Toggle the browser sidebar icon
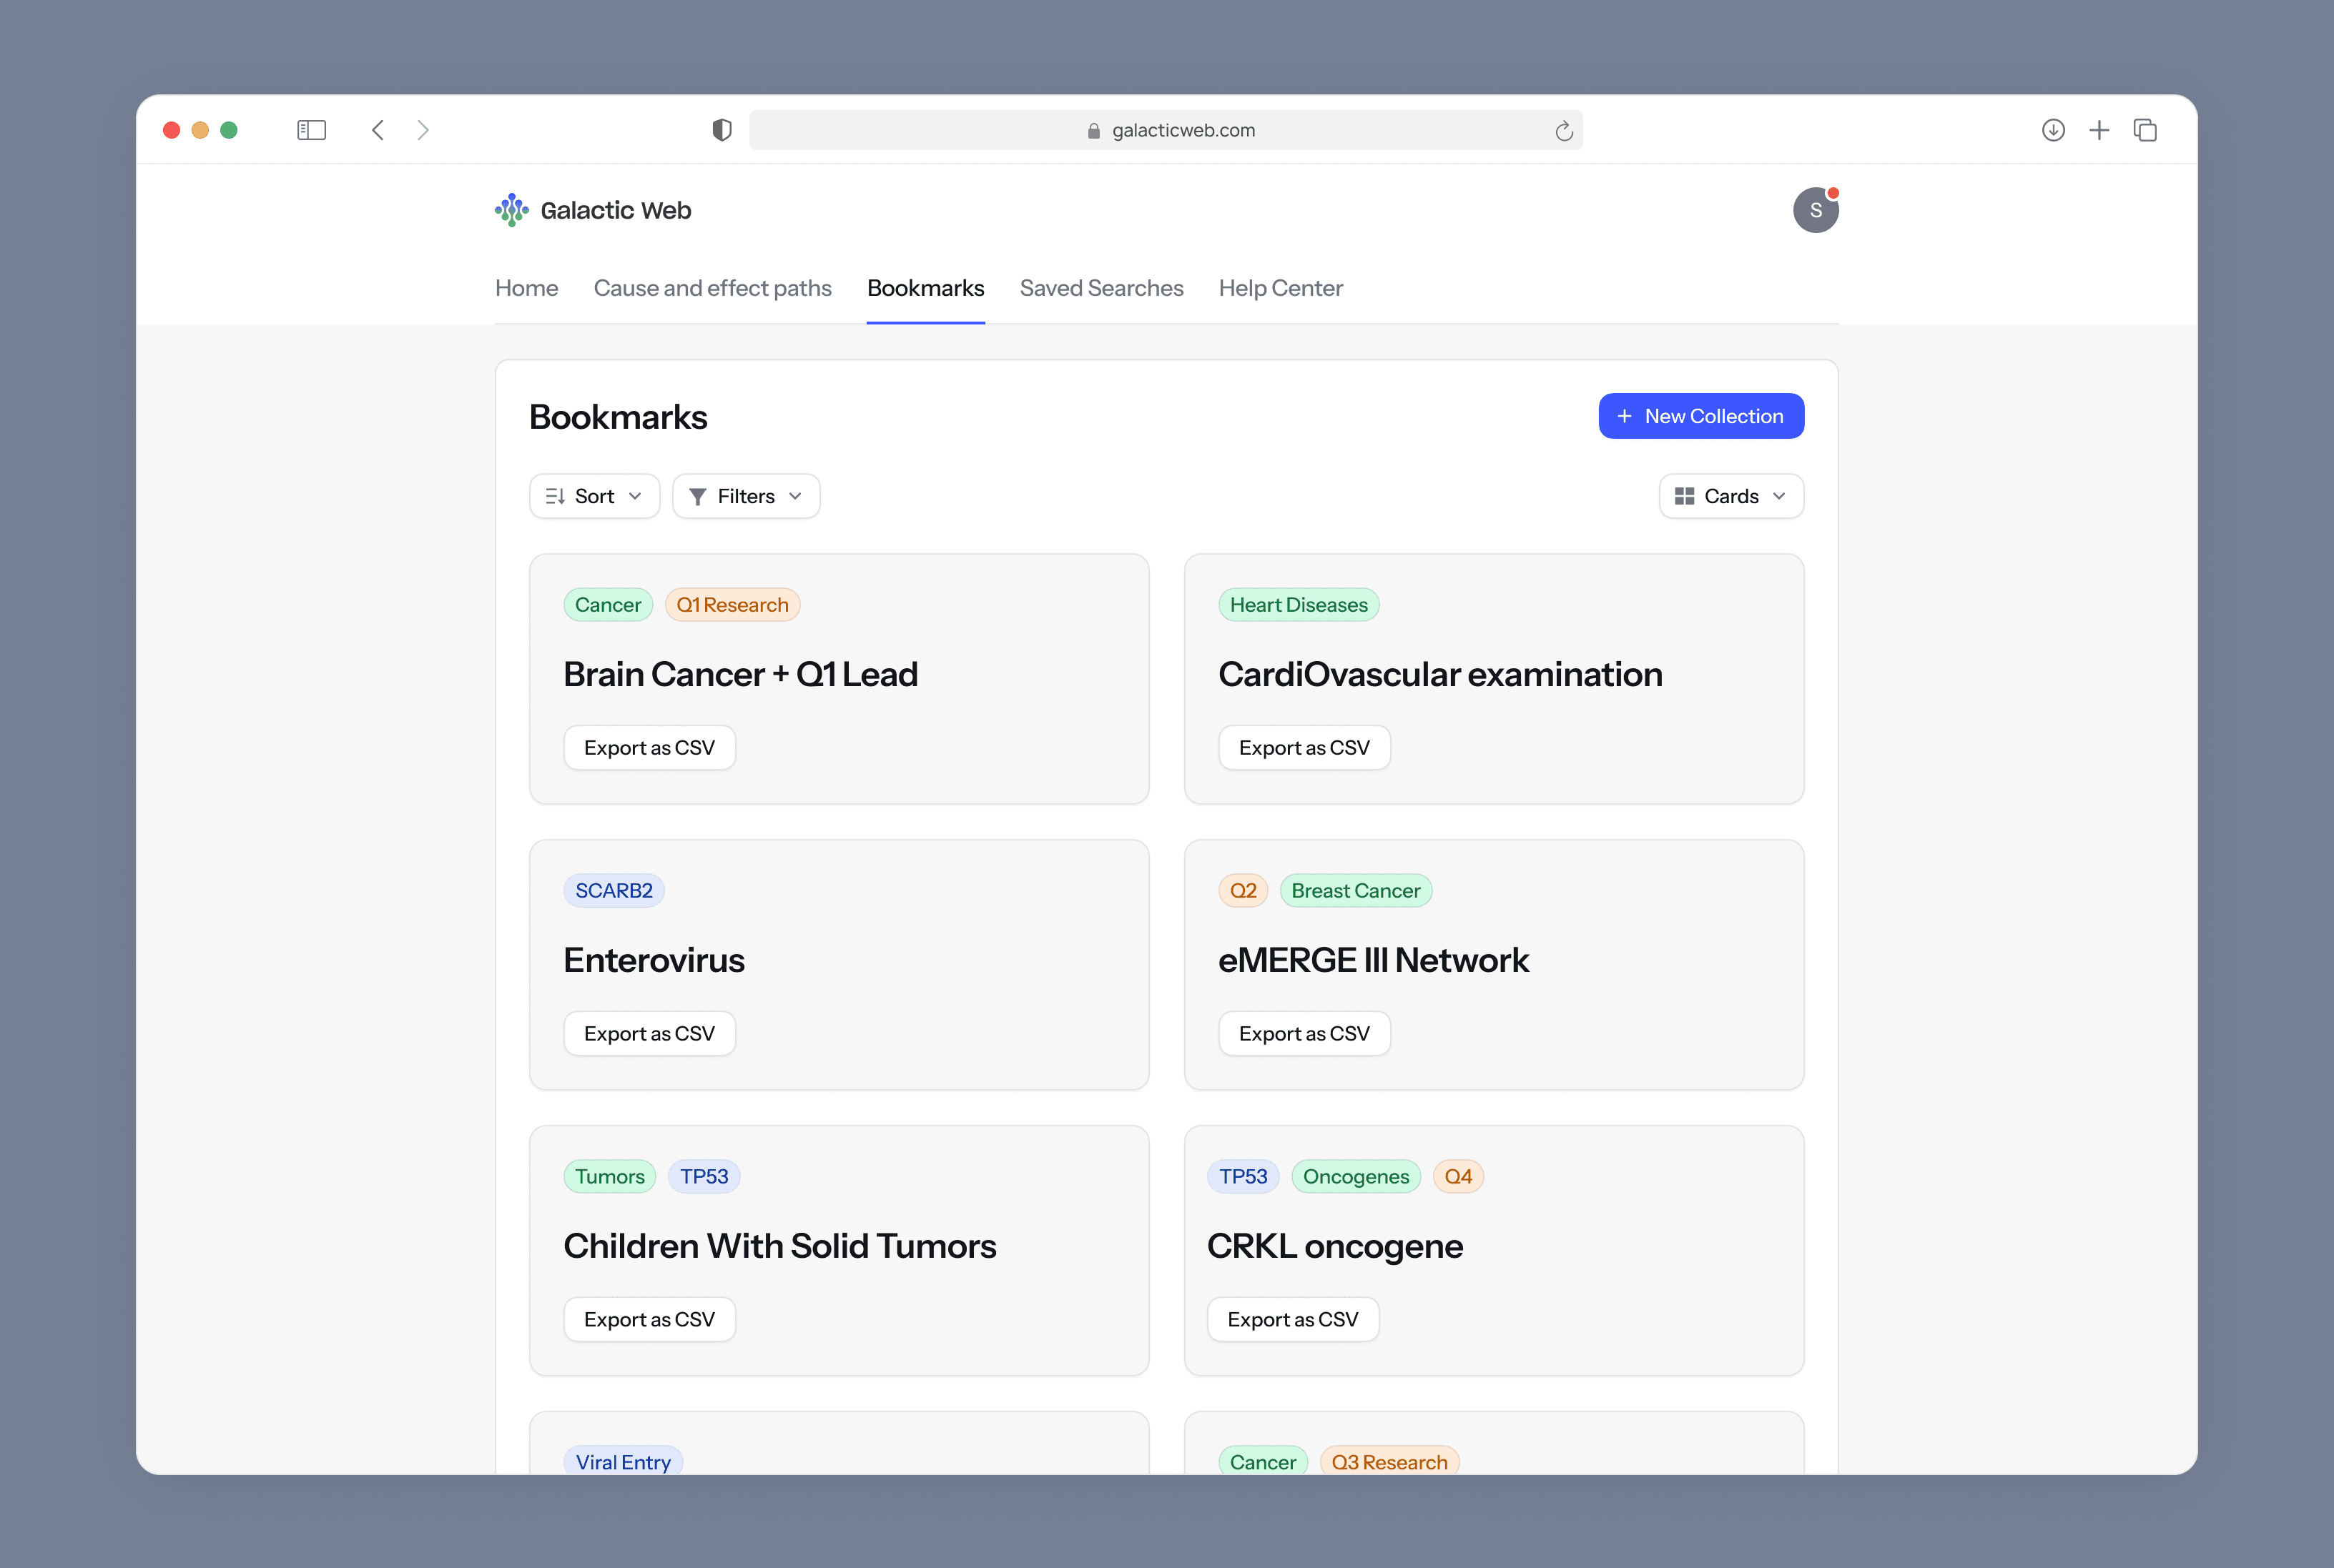The image size is (2334, 1568). pyautogui.click(x=311, y=130)
